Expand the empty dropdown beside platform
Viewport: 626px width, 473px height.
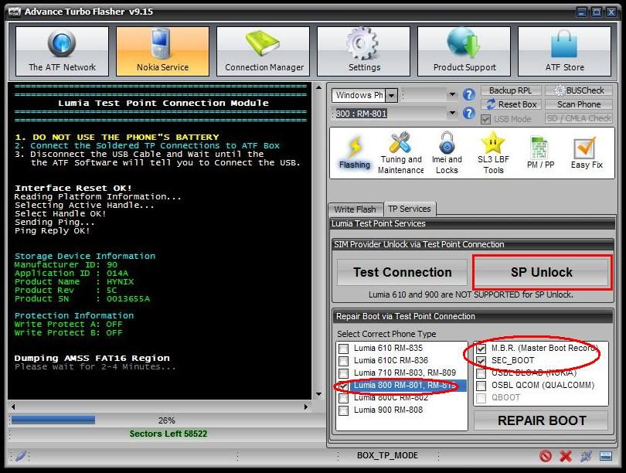pos(452,94)
